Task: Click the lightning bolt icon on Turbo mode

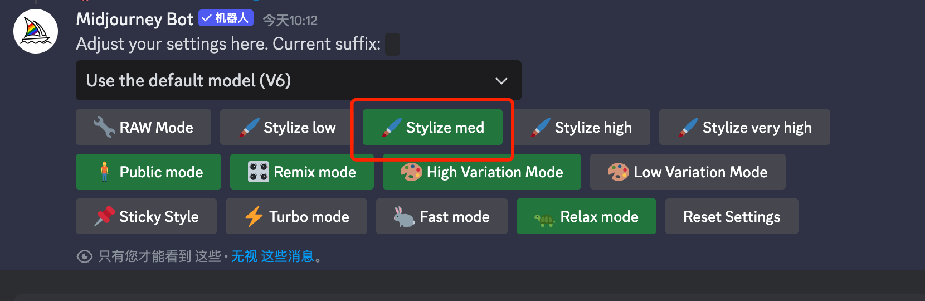Action: 254,216
